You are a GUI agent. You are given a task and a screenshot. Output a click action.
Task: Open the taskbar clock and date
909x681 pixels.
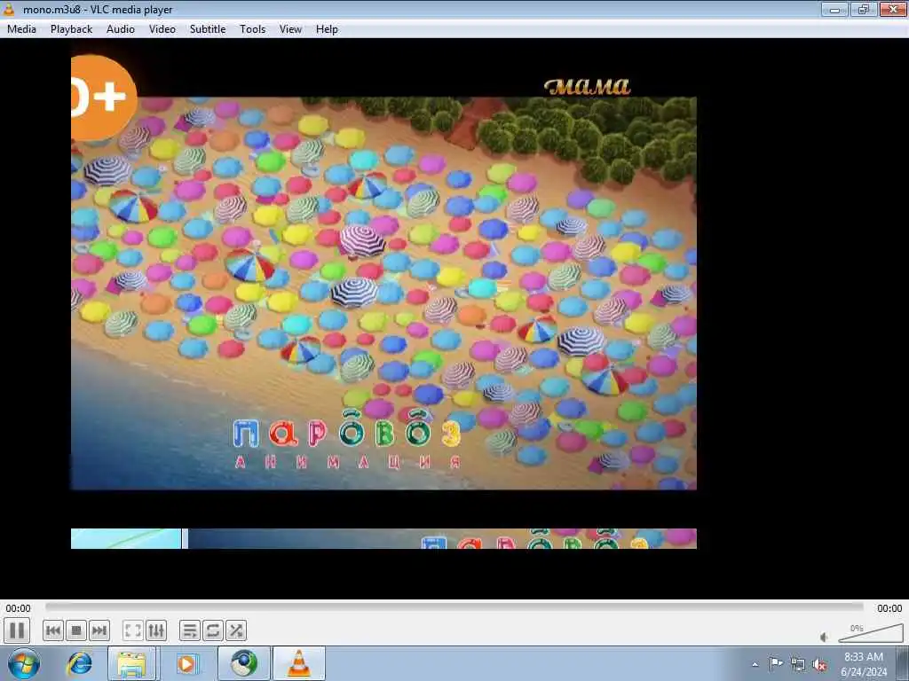tap(864, 664)
